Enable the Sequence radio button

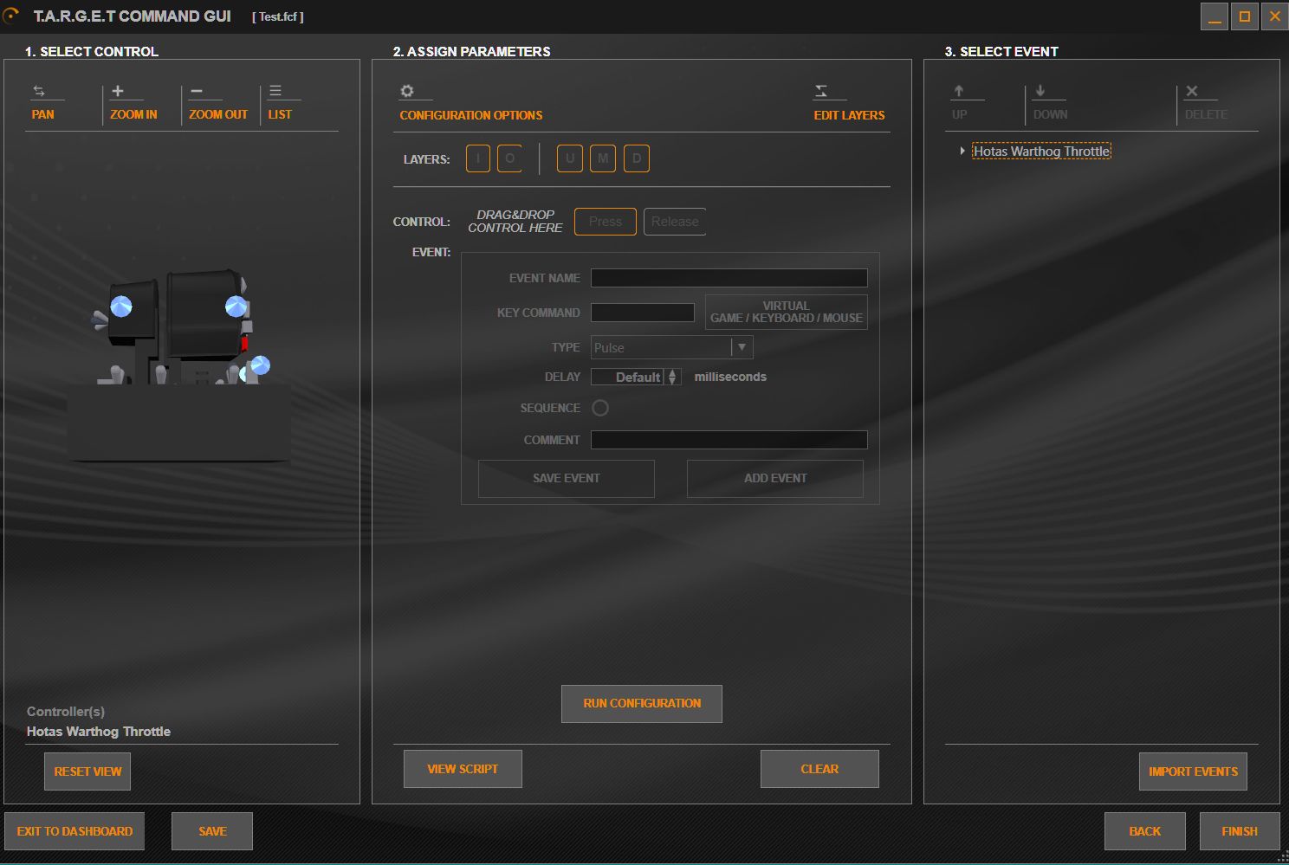click(600, 408)
